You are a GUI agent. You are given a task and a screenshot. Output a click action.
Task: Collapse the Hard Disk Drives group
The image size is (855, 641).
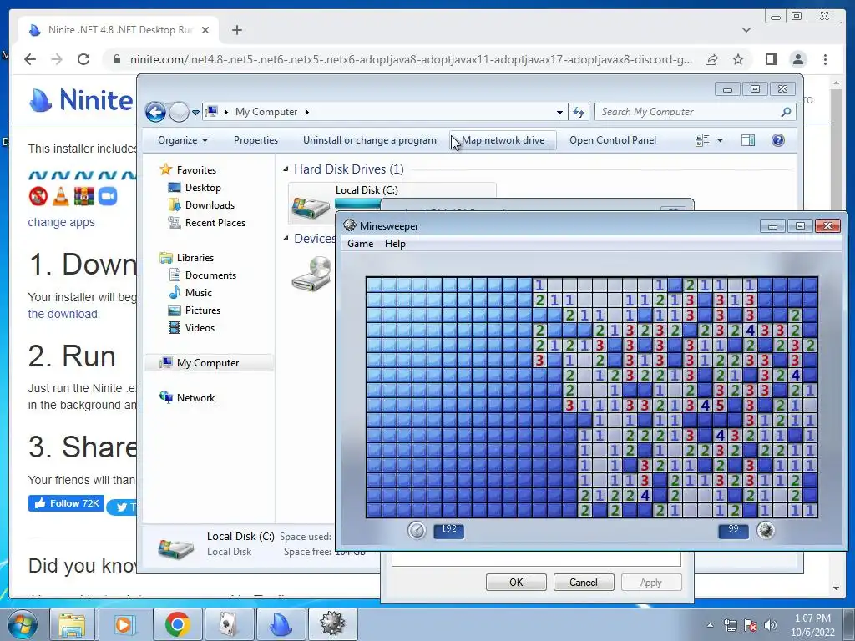(x=286, y=169)
